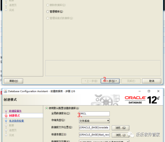This screenshot has height=142, width=165.
Task: Click the 下一步(N) next button
Action: coord(110,81)
